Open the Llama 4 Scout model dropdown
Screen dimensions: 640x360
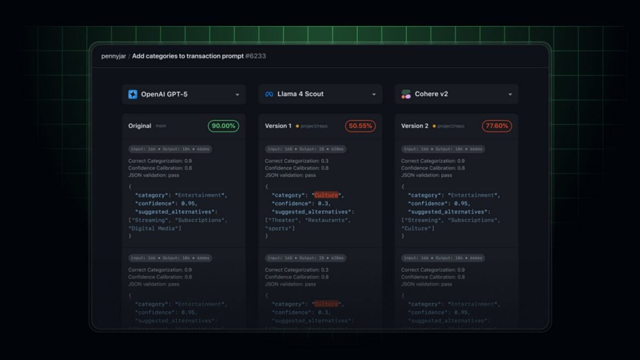click(x=320, y=94)
